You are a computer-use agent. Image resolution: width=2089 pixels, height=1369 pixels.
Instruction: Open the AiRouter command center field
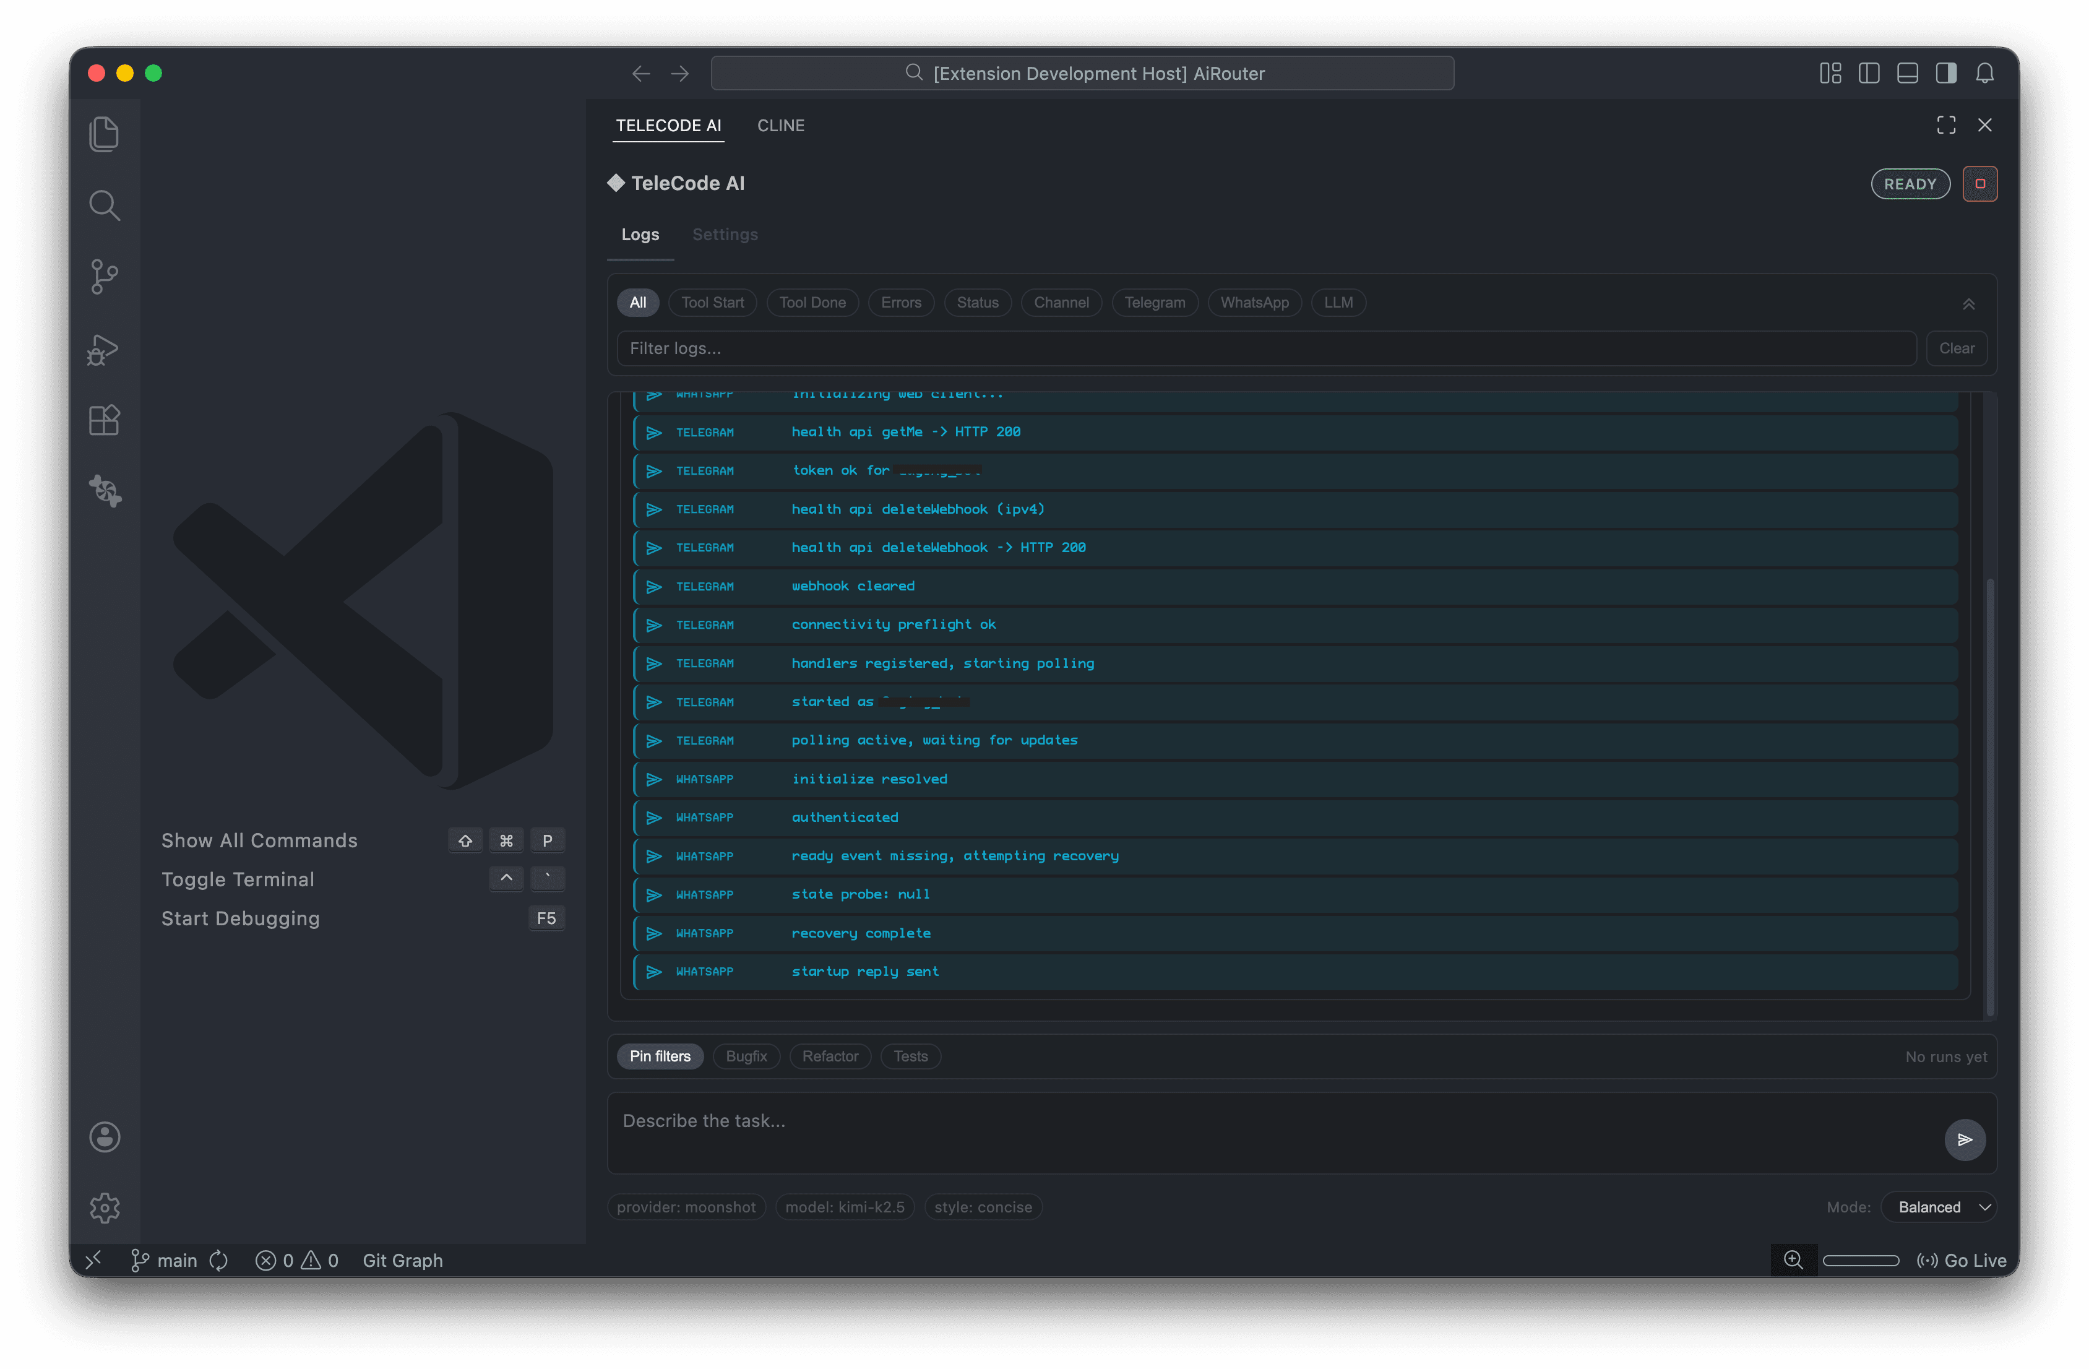1083,73
